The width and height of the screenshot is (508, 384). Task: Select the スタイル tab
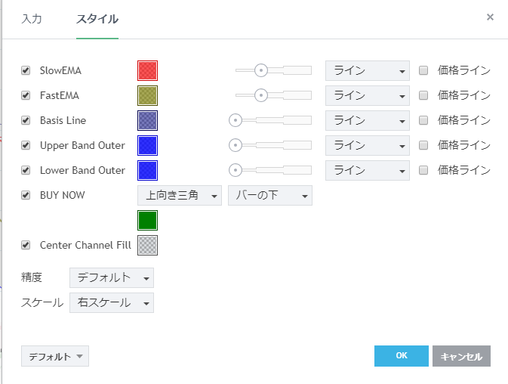pyautogui.click(x=97, y=19)
